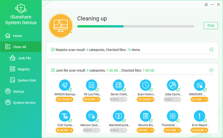The height and width of the screenshot is (138, 223).
Task: Go to the Home menu item
Action: (21, 36)
